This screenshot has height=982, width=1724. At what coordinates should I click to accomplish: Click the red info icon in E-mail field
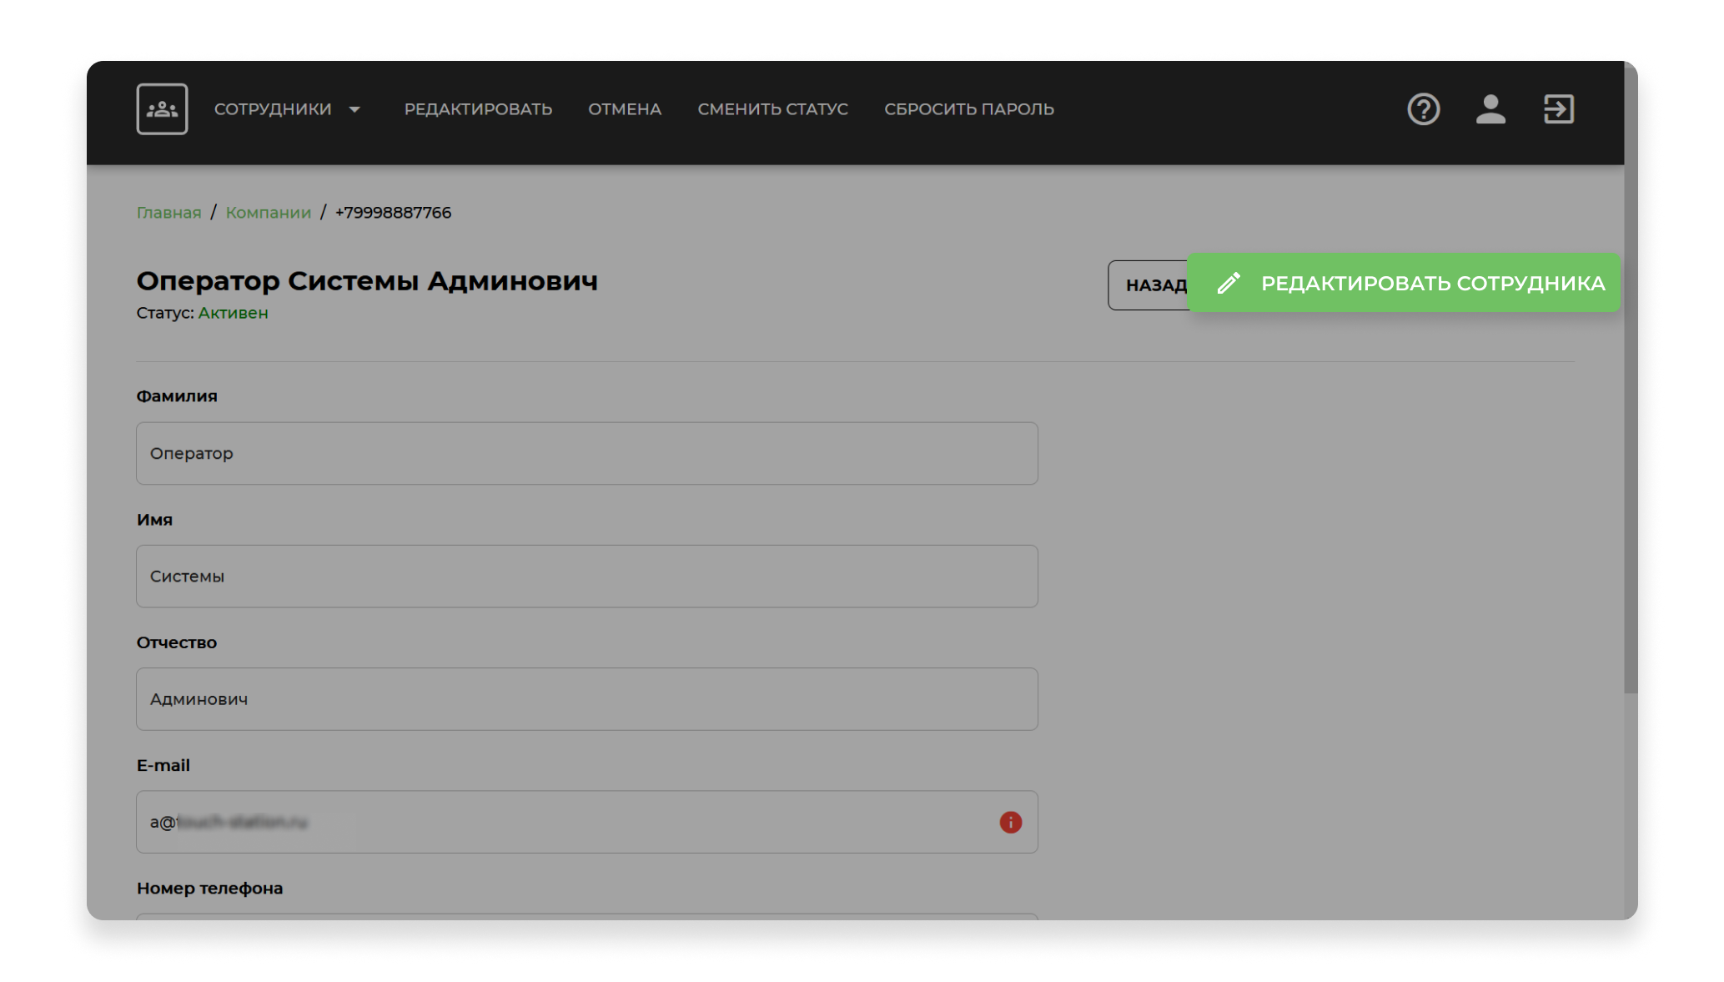(x=1010, y=823)
